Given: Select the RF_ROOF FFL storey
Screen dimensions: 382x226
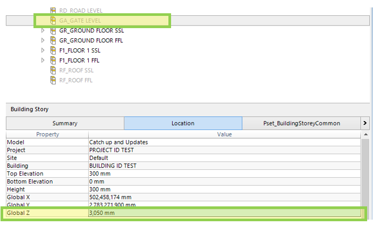Looking at the screenshot, I should (76, 80).
